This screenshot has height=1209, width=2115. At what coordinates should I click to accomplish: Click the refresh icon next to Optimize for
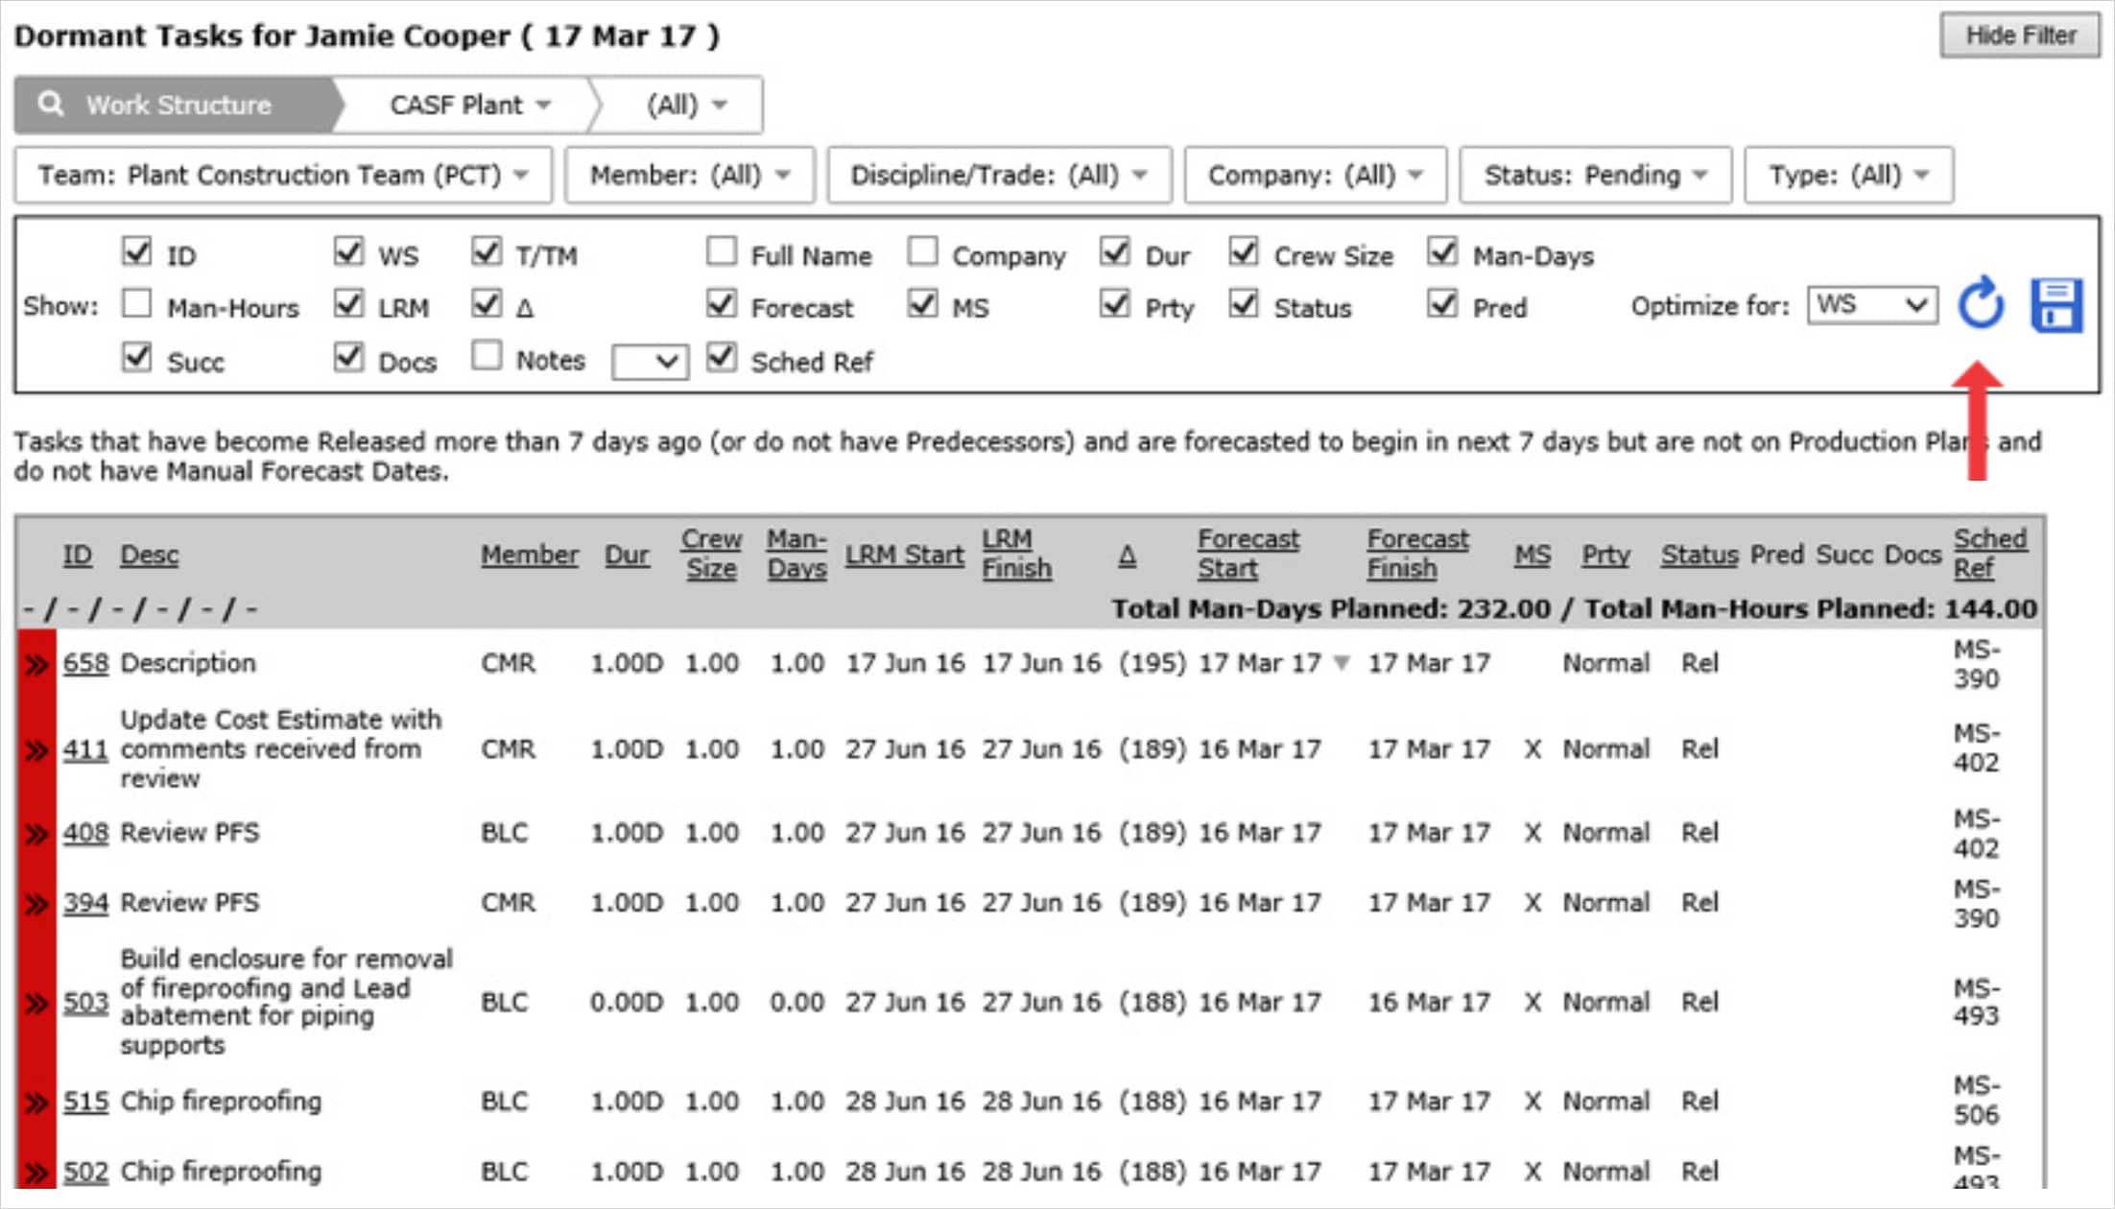tap(1981, 303)
